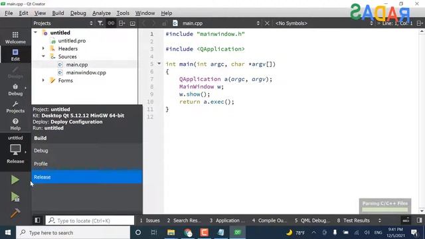Go back in editor history
The height and width of the screenshot is (239, 425).
point(144,23)
